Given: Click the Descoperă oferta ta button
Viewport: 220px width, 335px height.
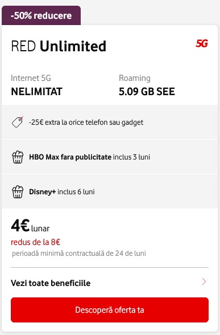Looking at the screenshot, I should pyautogui.click(x=110, y=310).
